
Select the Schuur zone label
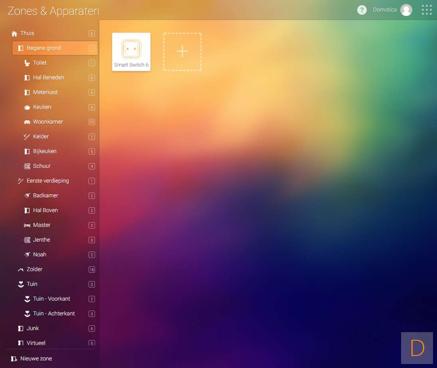pos(42,166)
